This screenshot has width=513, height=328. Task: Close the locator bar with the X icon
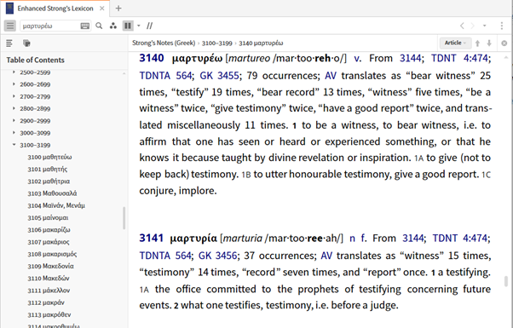[504, 43]
